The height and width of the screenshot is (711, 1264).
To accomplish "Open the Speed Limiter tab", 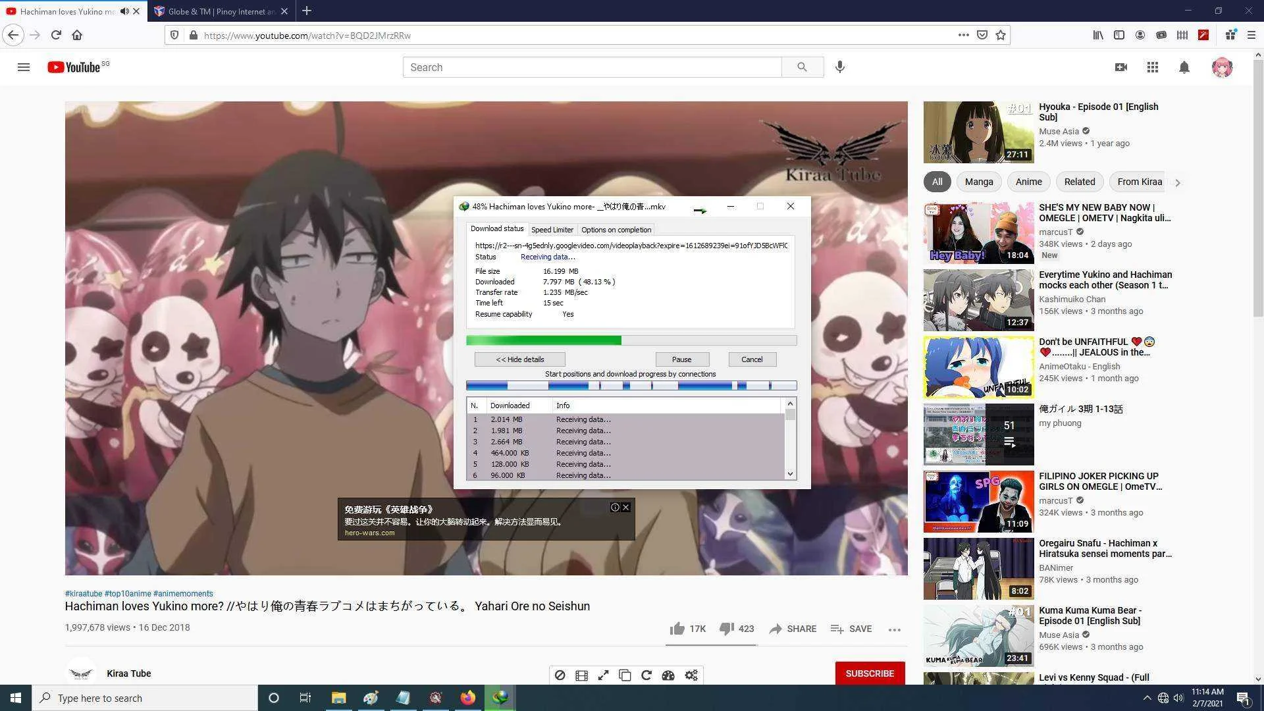I will point(552,230).
